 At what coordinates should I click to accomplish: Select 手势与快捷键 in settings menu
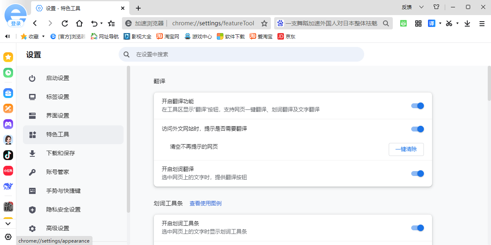[x=73, y=191]
